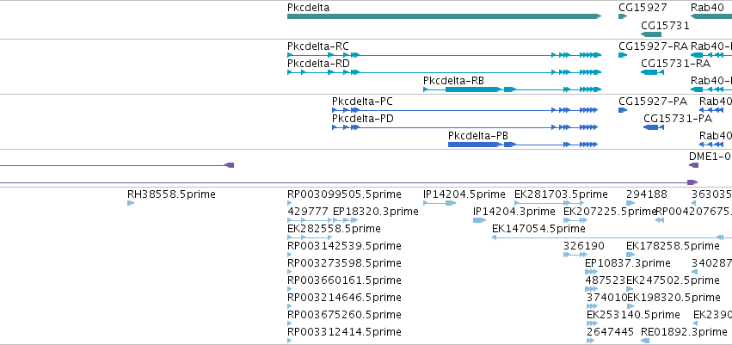Click the Pkcdelta gene bar

click(443, 16)
